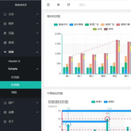Image resolution: width=131 pixels, height=131 pixels.
Task: Click the home icon beside 主页
Action: 5,14
